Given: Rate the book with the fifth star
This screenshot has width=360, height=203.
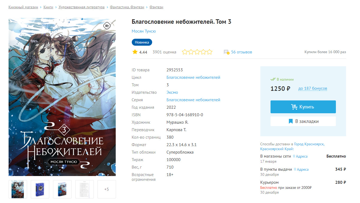Looking at the screenshot, I should tap(209, 52).
